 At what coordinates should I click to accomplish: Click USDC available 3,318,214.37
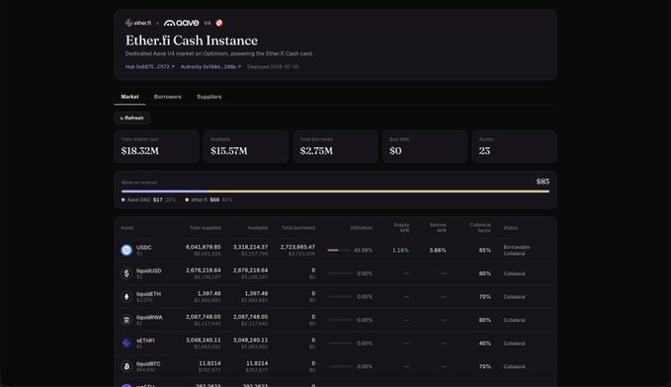(x=250, y=247)
